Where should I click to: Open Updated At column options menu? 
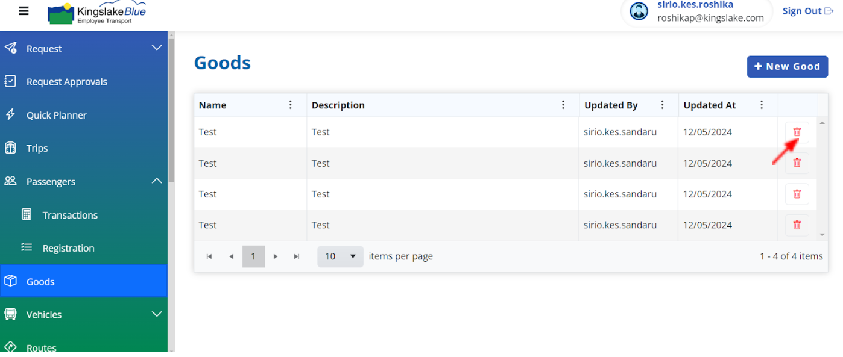click(x=762, y=105)
